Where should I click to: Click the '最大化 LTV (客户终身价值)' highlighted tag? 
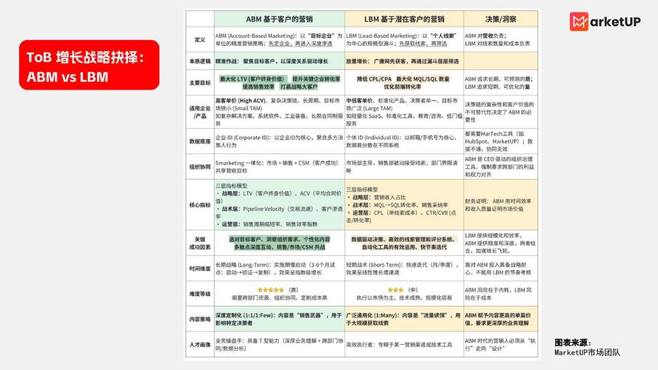(x=252, y=79)
